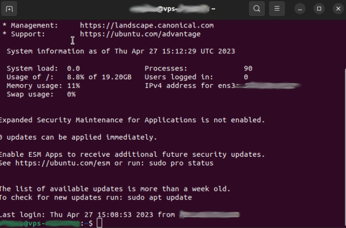Click the 'sudo pro status' text

pos(181,163)
